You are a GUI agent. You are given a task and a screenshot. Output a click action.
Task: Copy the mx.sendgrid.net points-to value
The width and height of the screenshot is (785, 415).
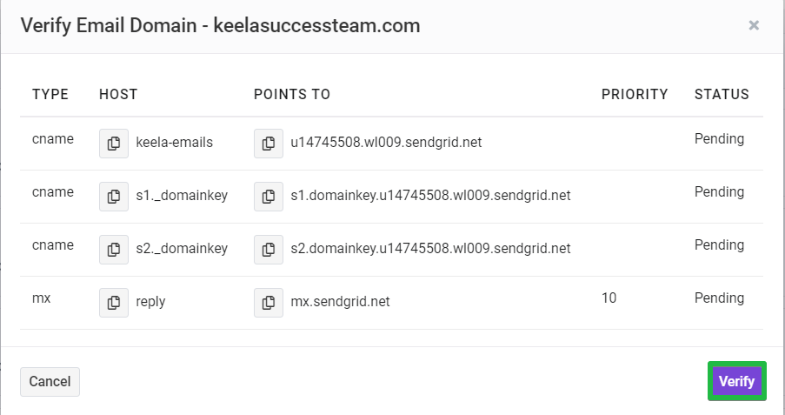(269, 303)
